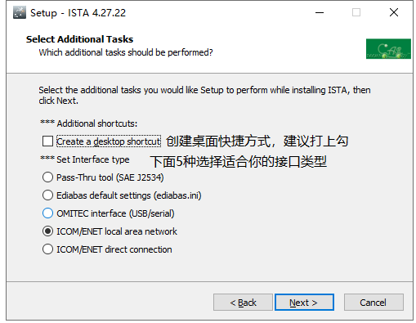The image size is (416, 323).
Task: Pick ICOM/ENET local area network option
Action: point(47,231)
